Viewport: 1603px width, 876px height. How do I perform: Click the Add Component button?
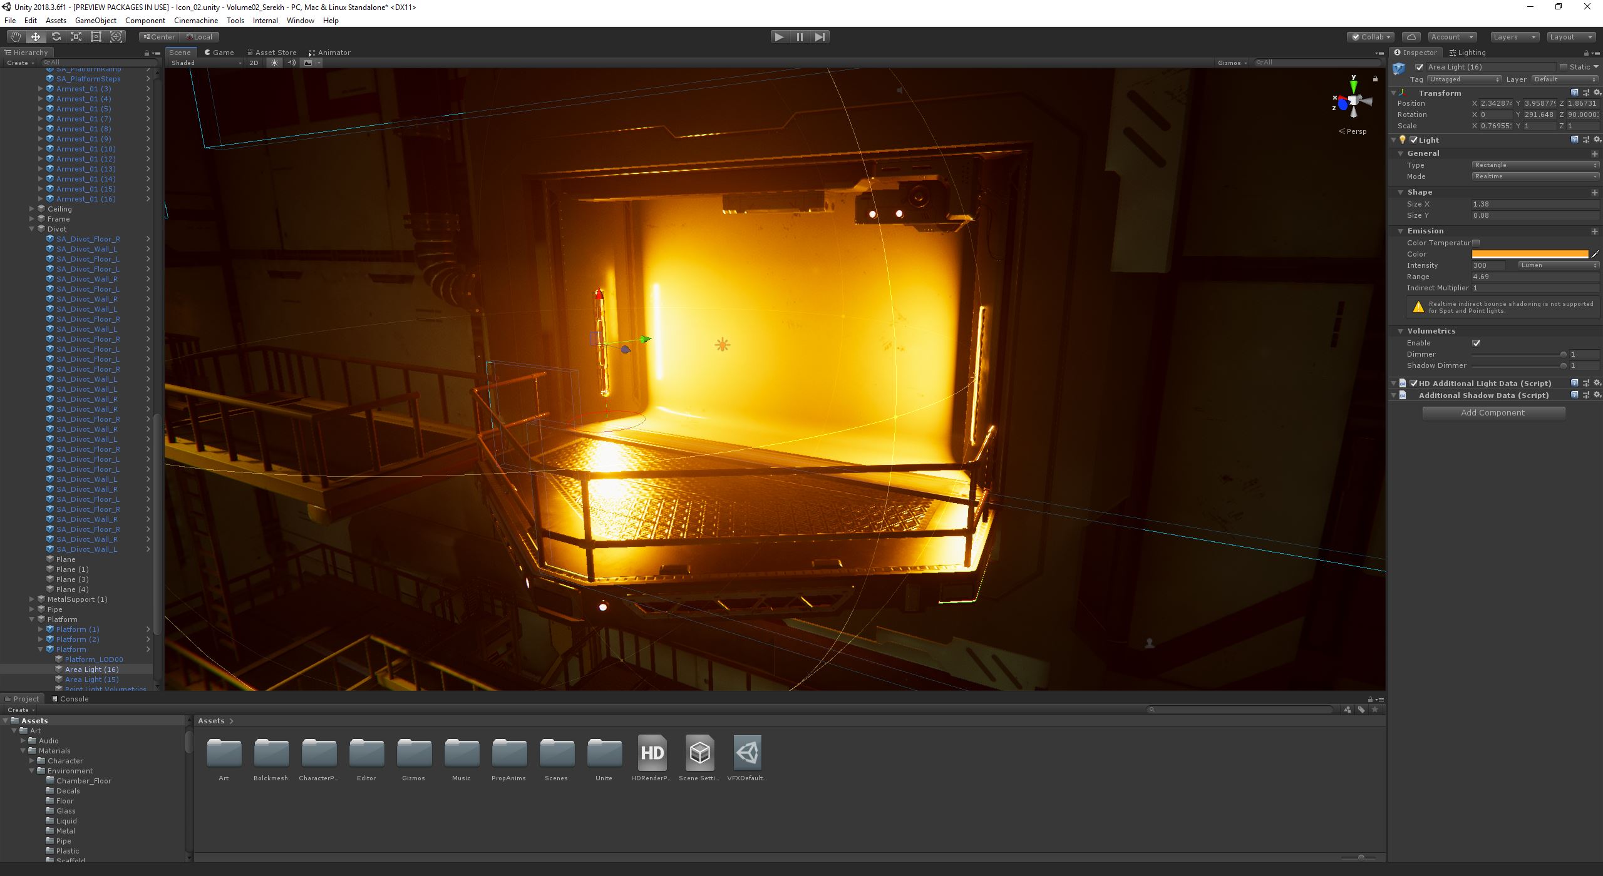click(x=1493, y=413)
